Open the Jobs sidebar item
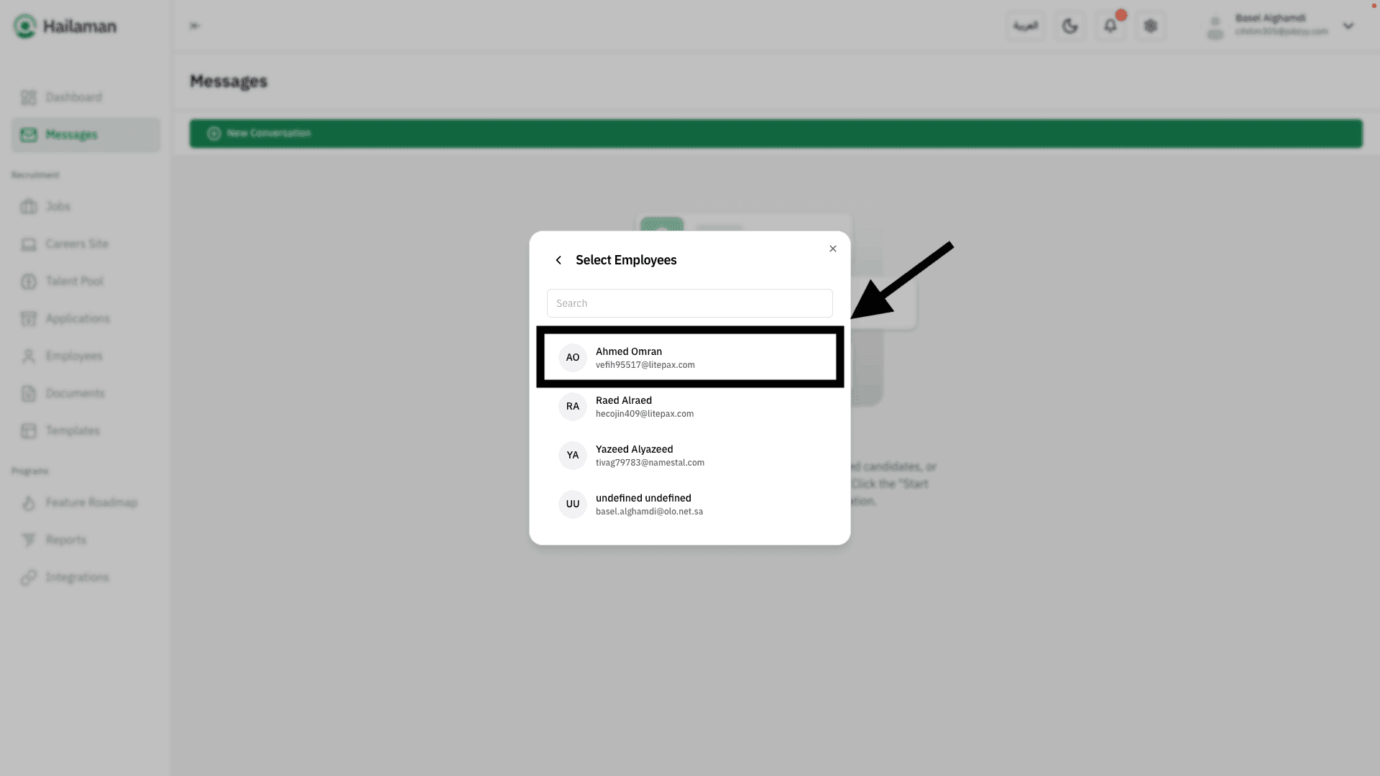1380x776 pixels. pyautogui.click(x=57, y=206)
